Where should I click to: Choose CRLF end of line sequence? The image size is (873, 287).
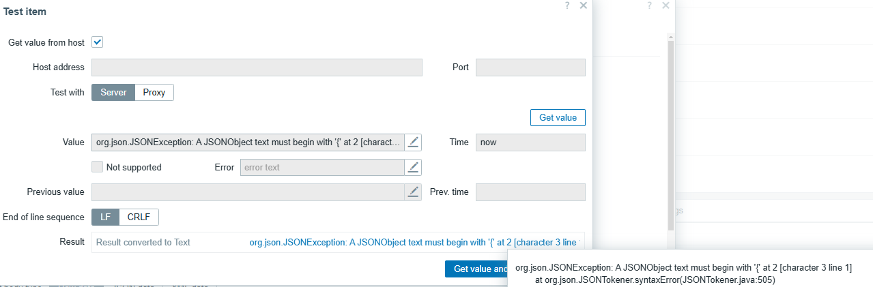pyautogui.click(x=139, y=217)
